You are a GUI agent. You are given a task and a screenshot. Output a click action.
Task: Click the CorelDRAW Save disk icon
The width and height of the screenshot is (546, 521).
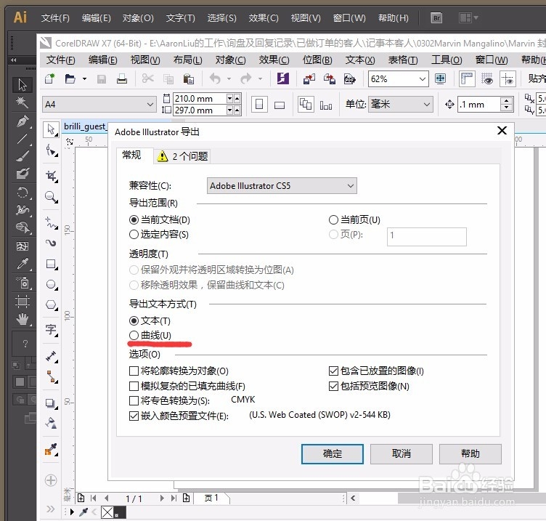(102, 79)
